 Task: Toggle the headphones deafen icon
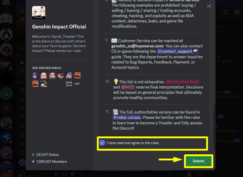click(x=64, y=174)
